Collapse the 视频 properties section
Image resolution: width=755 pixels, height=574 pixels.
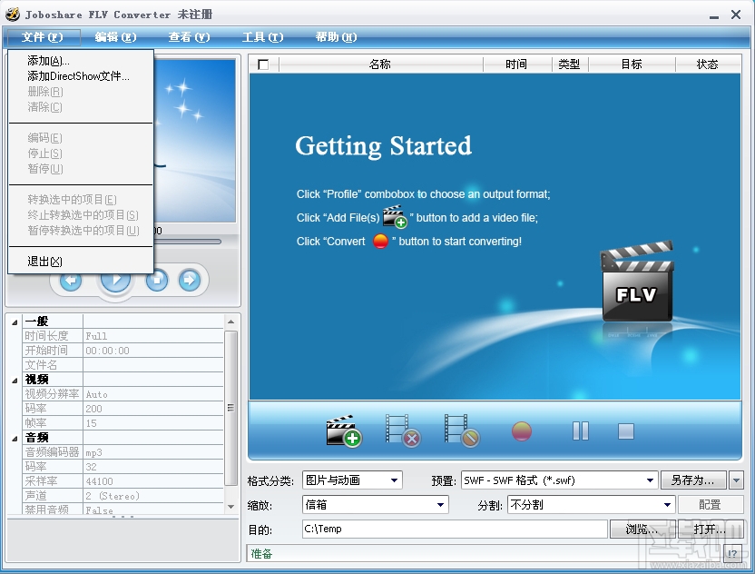[x=13, y=380]
